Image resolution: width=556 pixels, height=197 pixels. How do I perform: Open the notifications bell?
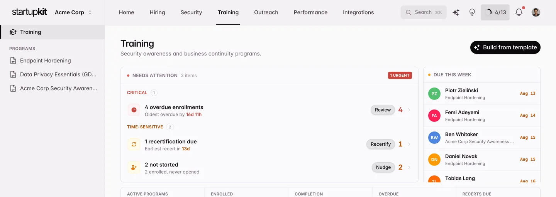(519, 12)
